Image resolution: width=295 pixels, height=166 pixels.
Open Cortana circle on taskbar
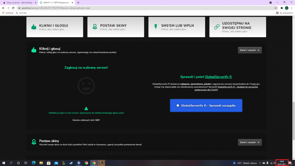click(x=18, y=163)
